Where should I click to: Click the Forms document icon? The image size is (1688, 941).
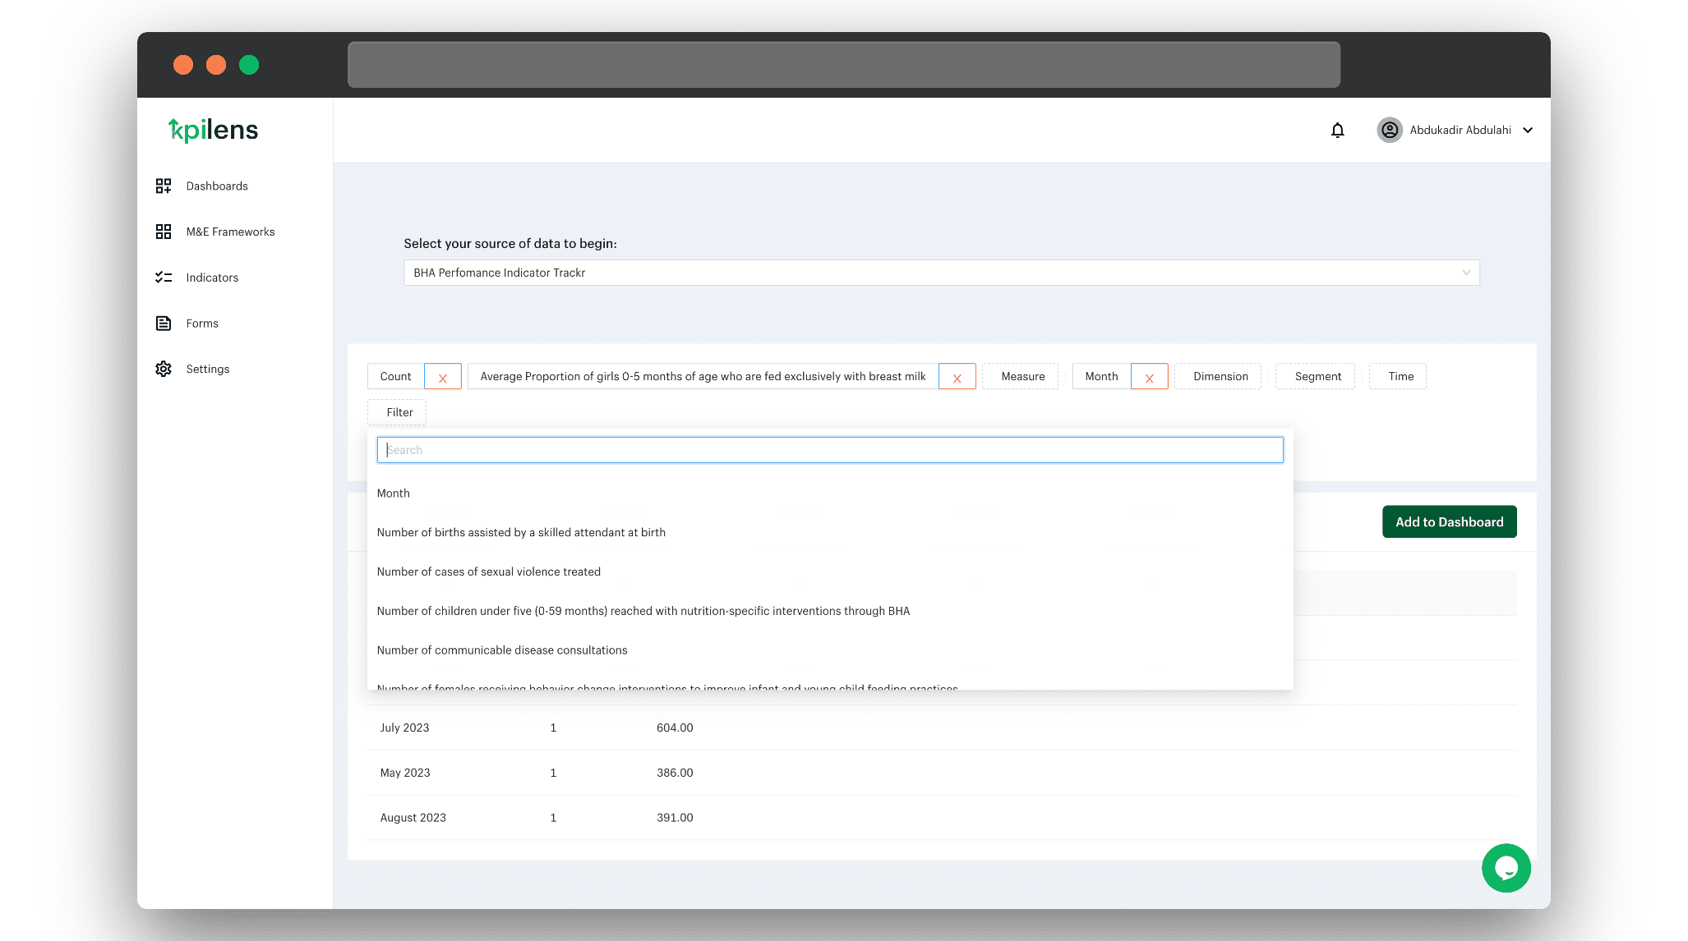[x=164, y=324]
